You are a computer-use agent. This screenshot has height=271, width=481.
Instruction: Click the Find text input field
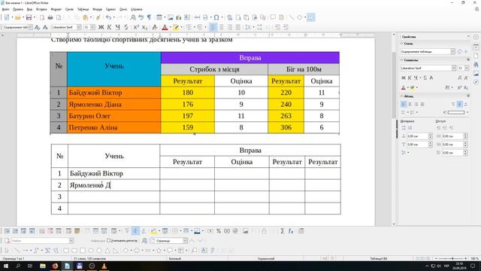[x=40, y=241]
